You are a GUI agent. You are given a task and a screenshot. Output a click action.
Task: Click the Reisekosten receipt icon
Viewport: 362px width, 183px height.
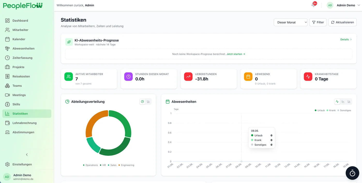[x=7, y=76]
